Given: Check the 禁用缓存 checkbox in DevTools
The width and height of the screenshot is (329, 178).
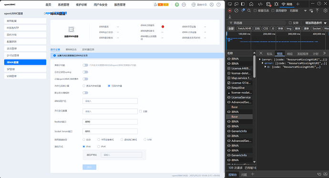Looking at the screenshot, I should coord(273,10).
